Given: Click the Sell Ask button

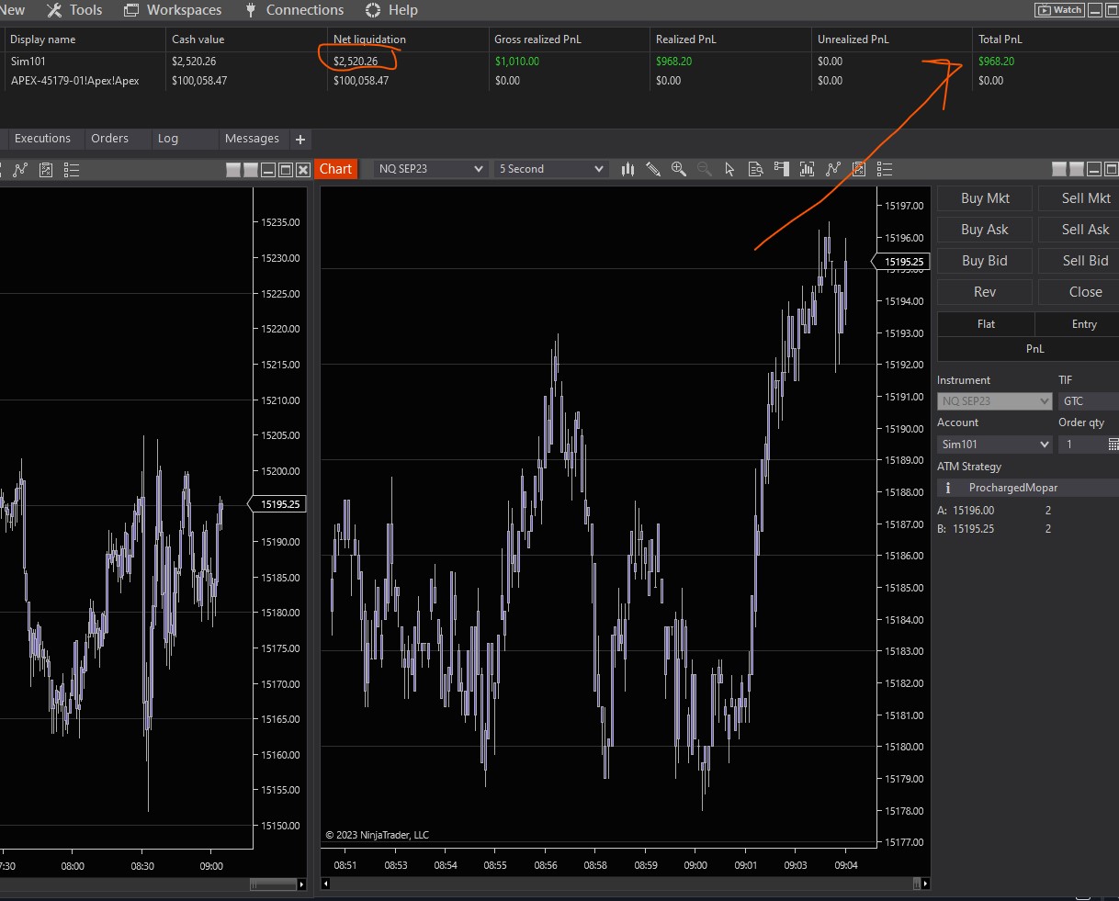Looking at the screenshot, I should pyautogui.click(x=1085, y=230).
